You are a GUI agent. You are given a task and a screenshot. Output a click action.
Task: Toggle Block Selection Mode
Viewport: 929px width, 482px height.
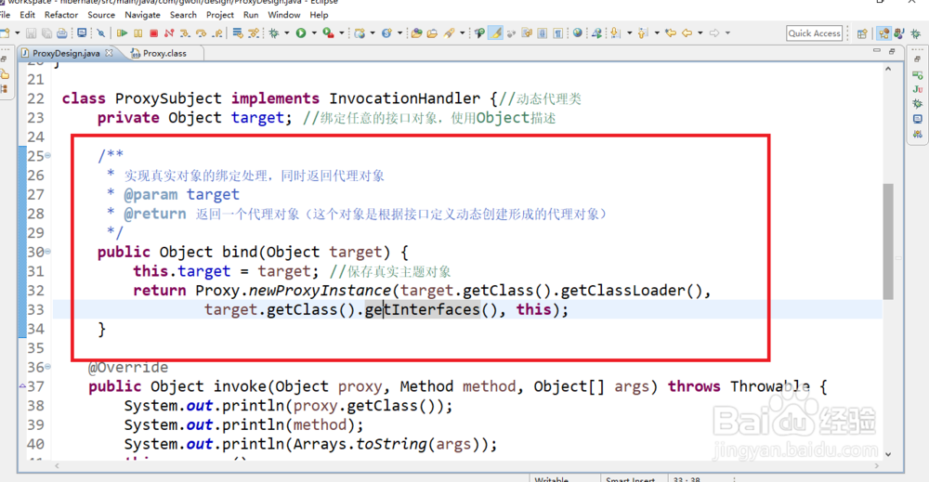click(543, 33)
